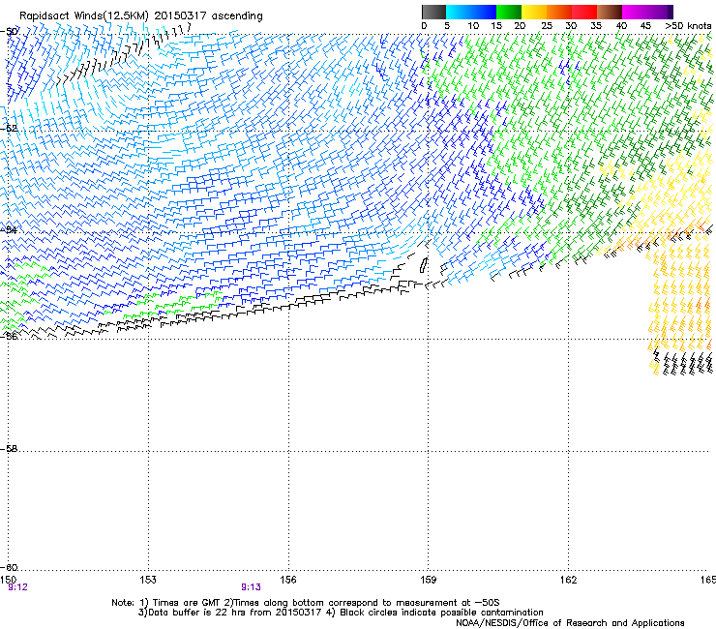Click the longitude label '162'
The width and height of the screenshot is (716, 629).
(568, 580)
